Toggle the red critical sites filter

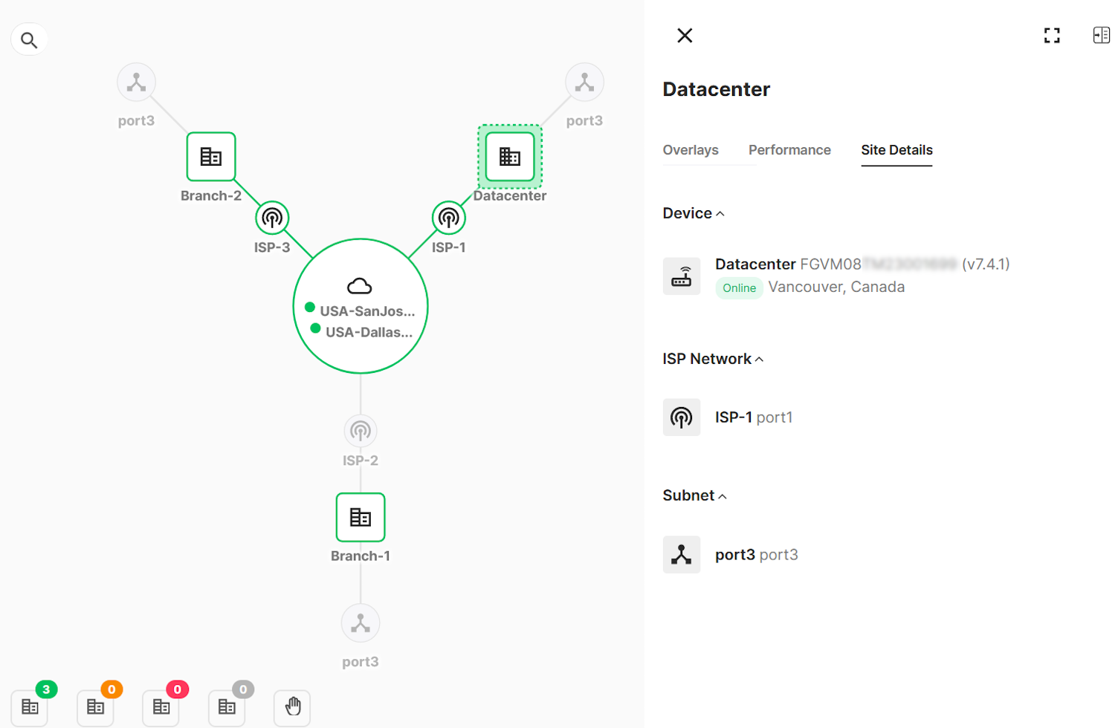tap(160, 708)
